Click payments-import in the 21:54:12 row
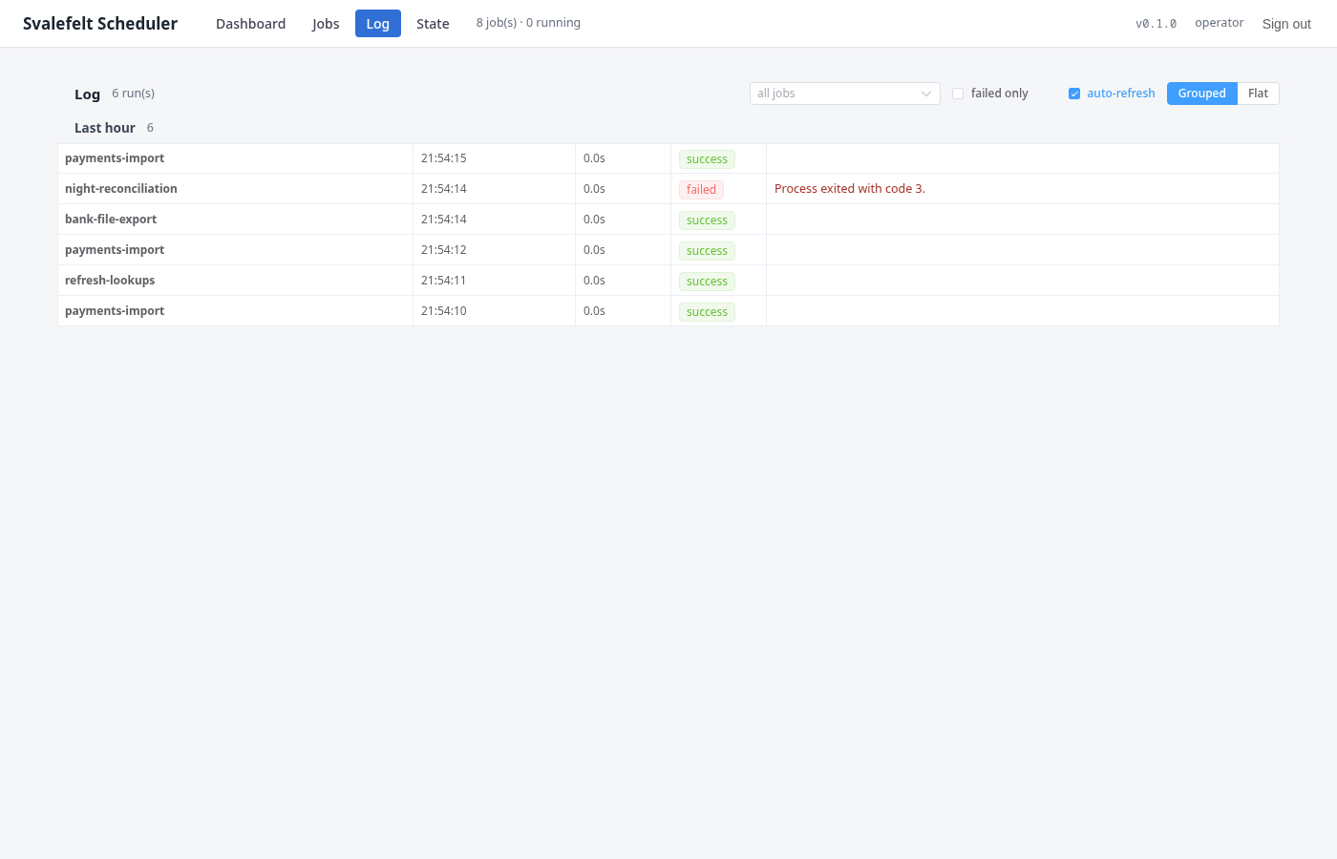This screenshot has width=1337, height=859. click(x=115, y=250)
